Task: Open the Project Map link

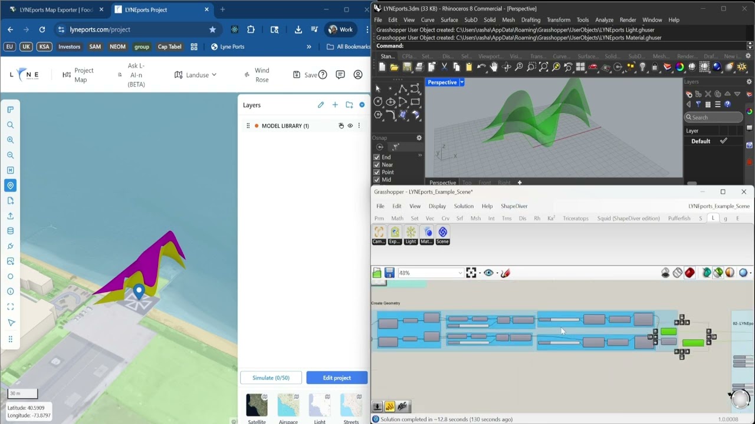Action: 78,75
